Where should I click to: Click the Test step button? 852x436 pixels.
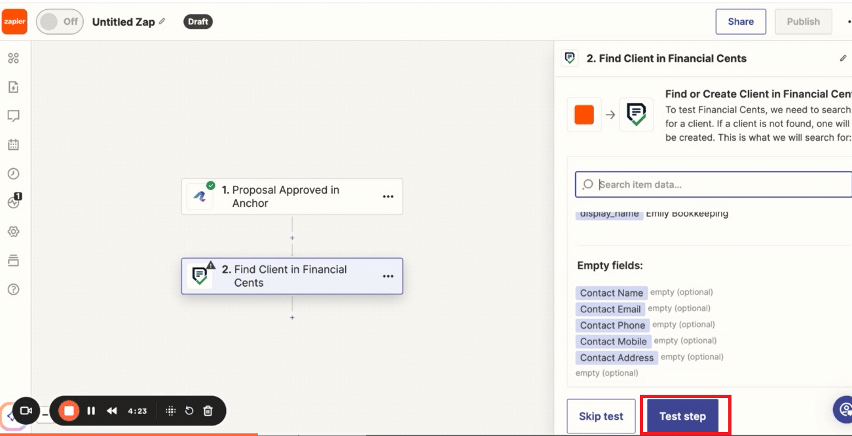(x=682, y=416)
